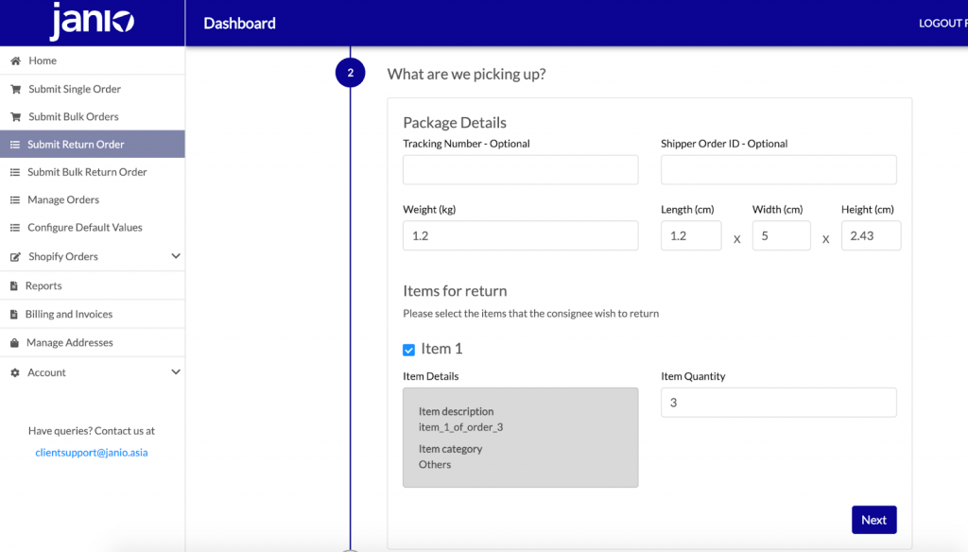
Task: Click the Width (cm) field
Action: pos(781,235)
